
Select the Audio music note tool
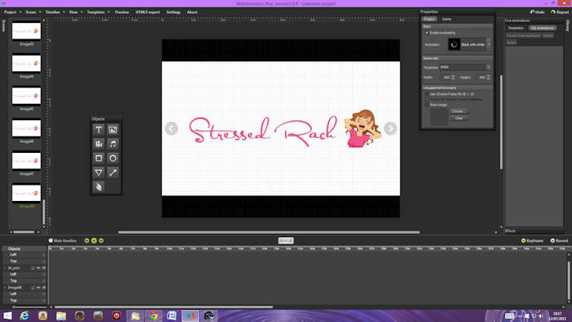click(113, 144)
